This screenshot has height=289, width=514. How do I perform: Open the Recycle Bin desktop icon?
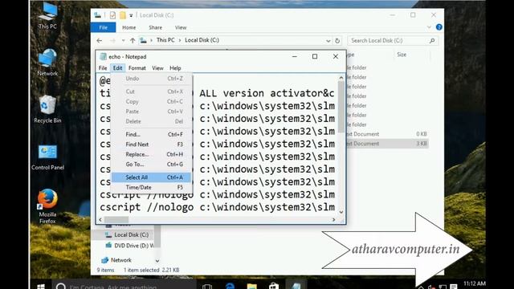(x=47, y=109)
